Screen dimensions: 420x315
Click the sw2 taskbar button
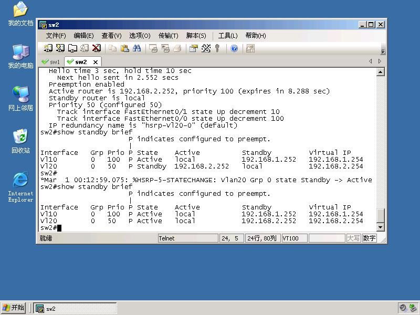click(75, 308)
